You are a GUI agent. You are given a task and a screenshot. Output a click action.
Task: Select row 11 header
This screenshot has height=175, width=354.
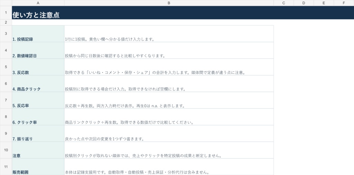click(6, 167)
